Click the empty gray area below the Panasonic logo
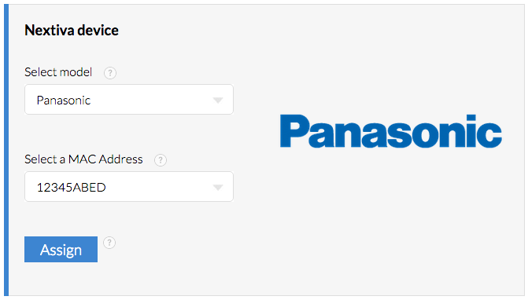Screen dimensions: 528x300 tap(391, 218)
